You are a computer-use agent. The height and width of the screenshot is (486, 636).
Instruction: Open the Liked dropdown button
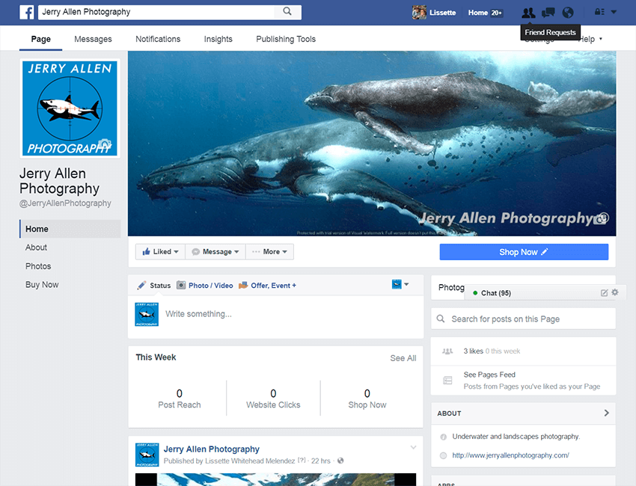[158, 252]
